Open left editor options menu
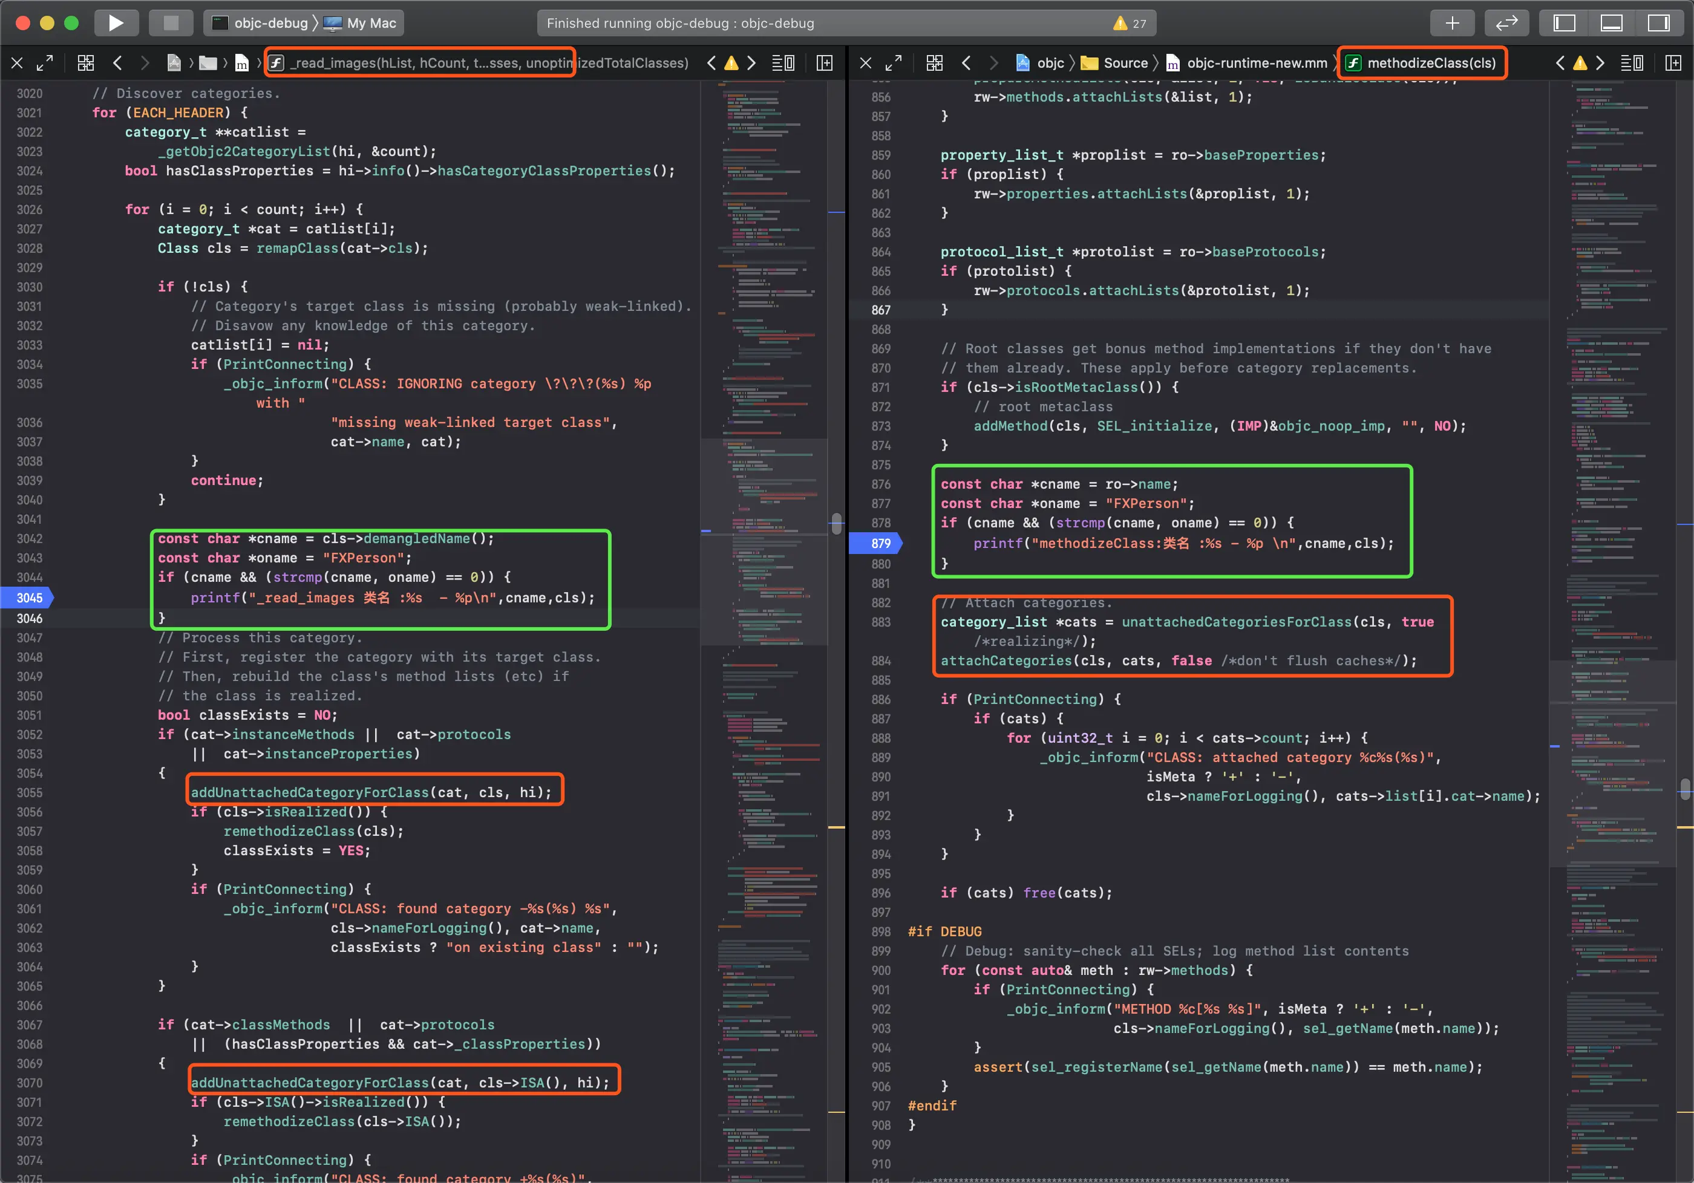This screenshot has width=1694, height=1183. [x=783, y=63]
